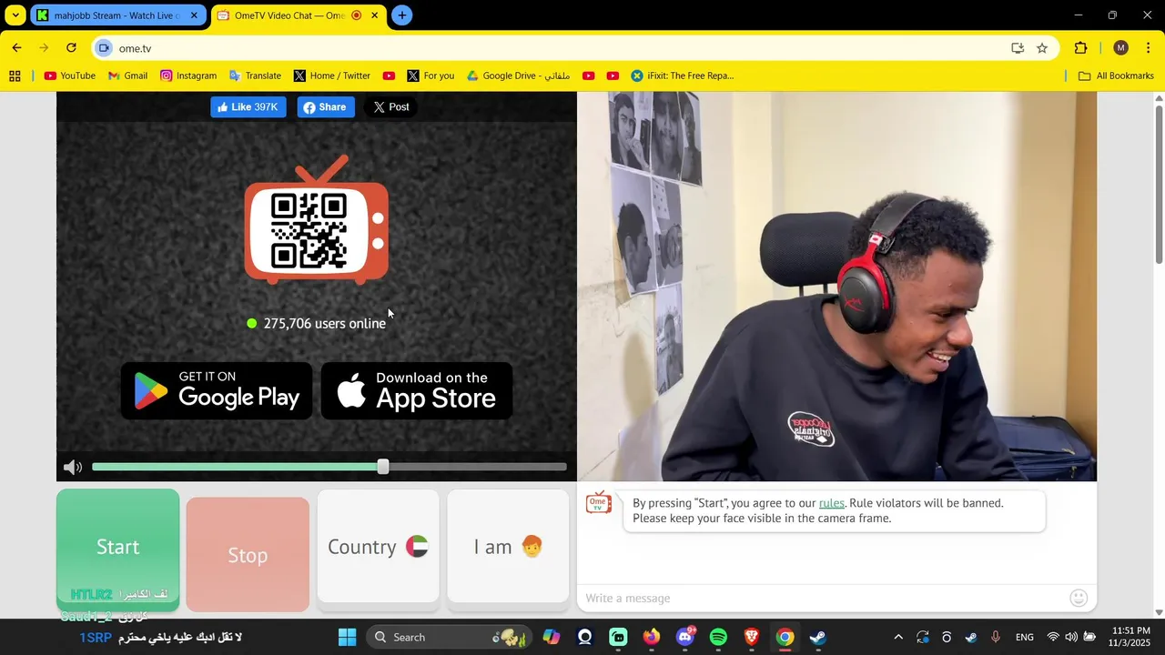The width and height of the screenshot is (1165, 655).
Task: Open the Get it on Google Play badge
Action: [x=217, y=391]
